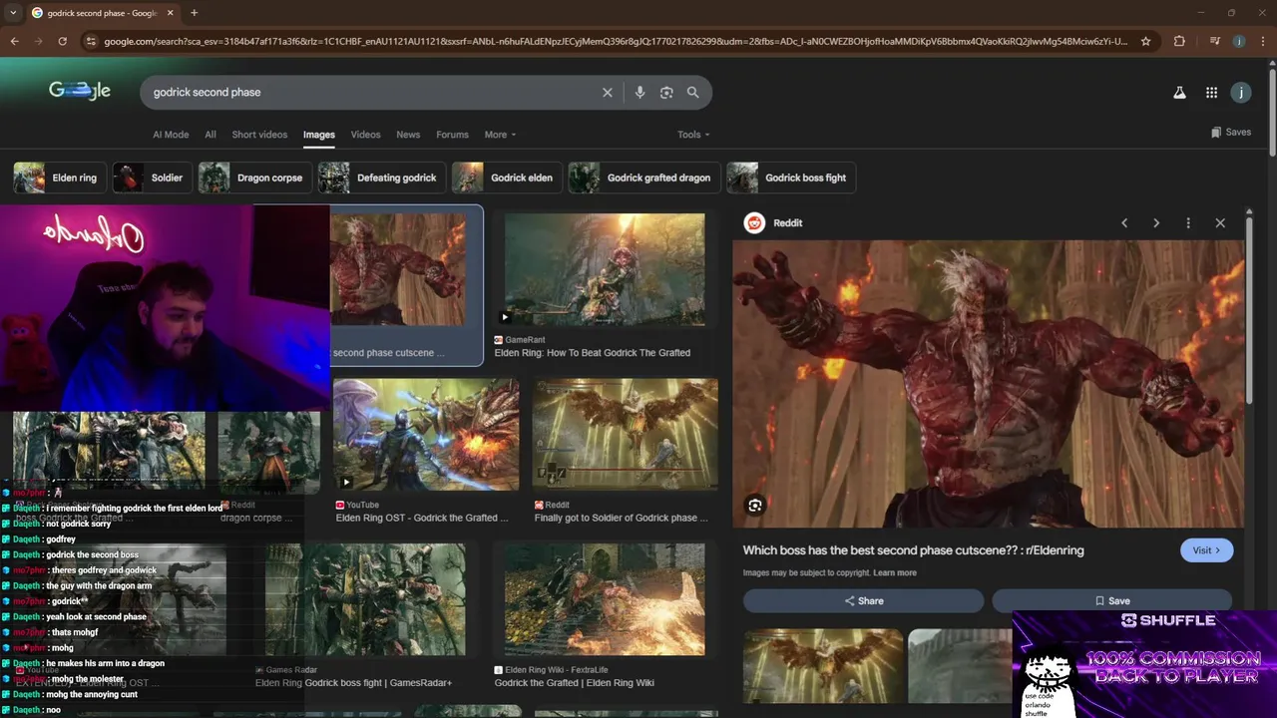The height and width of the screenshot is (718, 1277).
Task: Start voice search with microphone icon
Action: coord(639,92)
